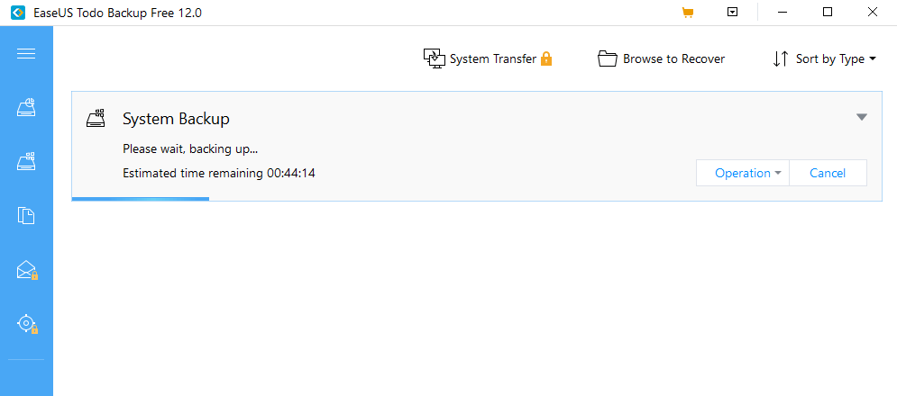Click the orange shopping cart icon
This screenshot has width=897, height=396.
(x=688, y=13)
